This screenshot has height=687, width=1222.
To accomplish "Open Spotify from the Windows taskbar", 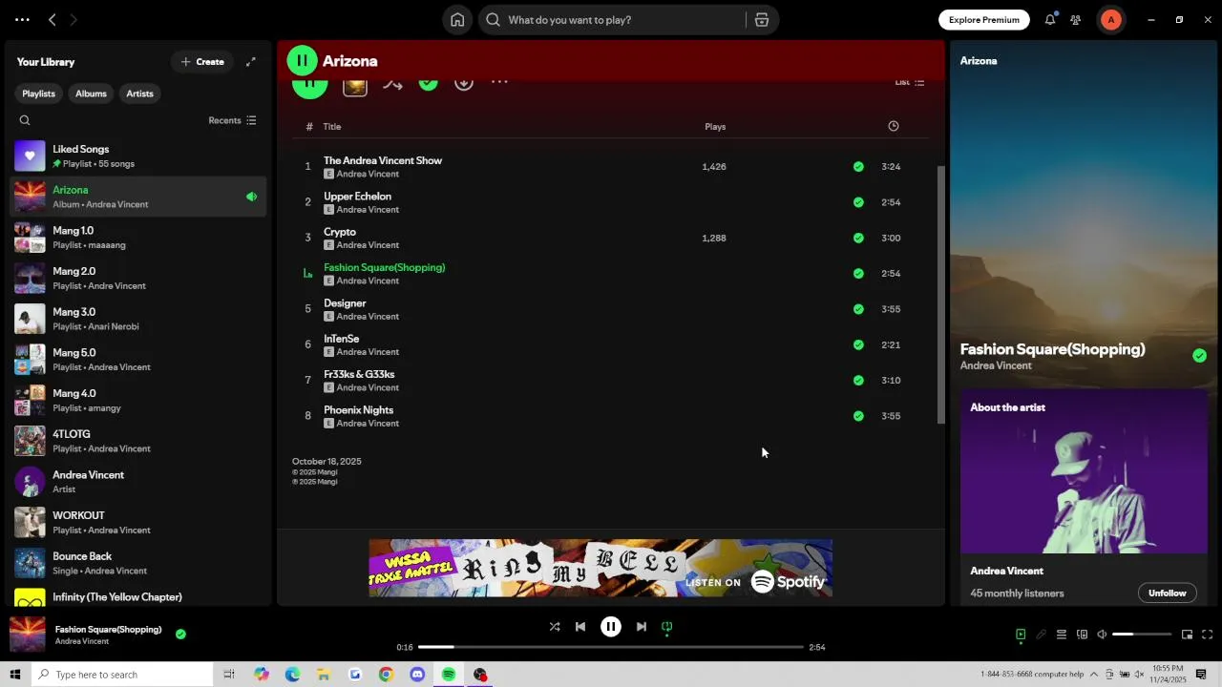I will [449, 675].
